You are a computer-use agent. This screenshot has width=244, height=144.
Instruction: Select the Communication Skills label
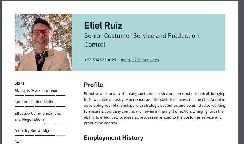34,102
